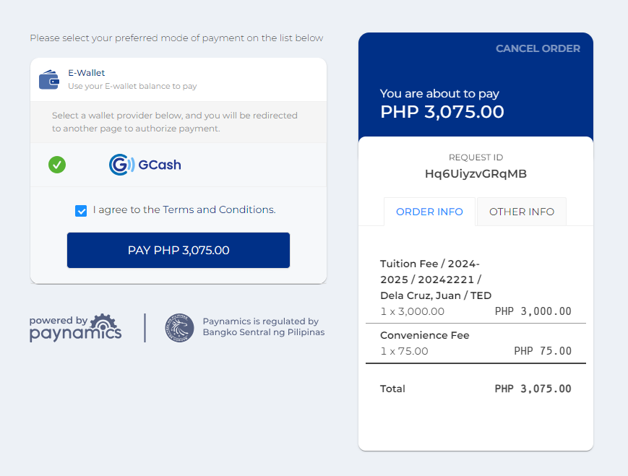
Task: Open the Terms and Conditions link
Action: click(219, 209)
